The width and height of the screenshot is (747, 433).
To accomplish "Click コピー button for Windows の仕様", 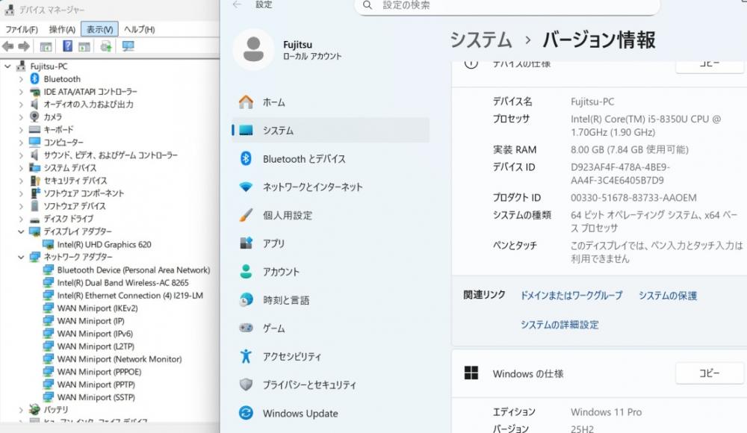I will click(x=710, y=373).
